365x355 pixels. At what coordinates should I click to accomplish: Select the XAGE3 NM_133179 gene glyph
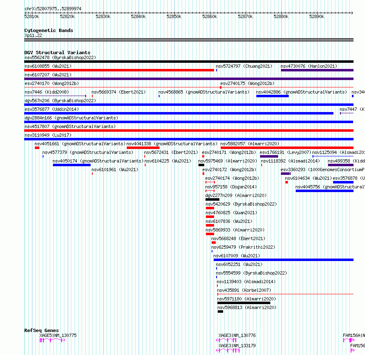click(x=228, y=350)
